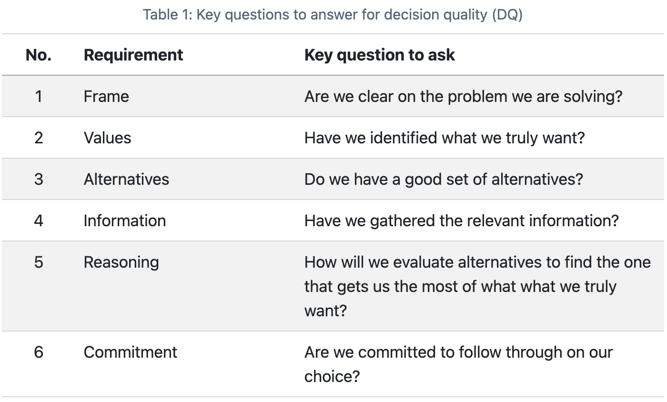Click the "Requirement" column header
This screenshot has height=402, width=667.
click(133, 55)
